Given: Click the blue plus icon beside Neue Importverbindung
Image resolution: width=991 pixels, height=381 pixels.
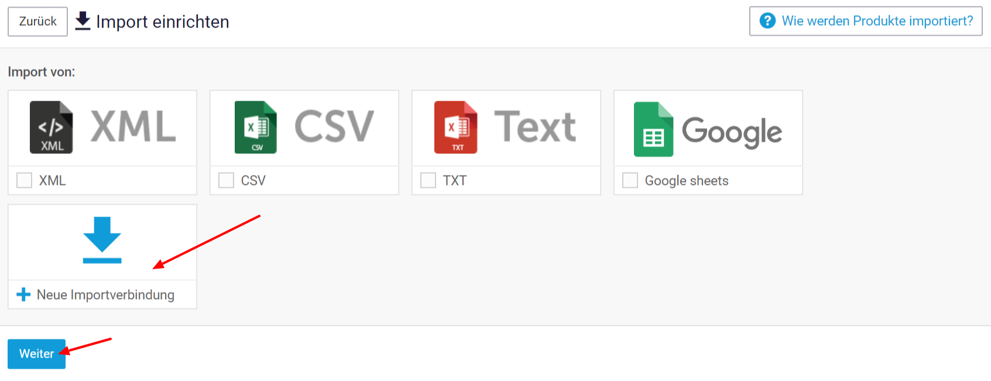Looking at the screenshot, I should click(x=23, y=294).
